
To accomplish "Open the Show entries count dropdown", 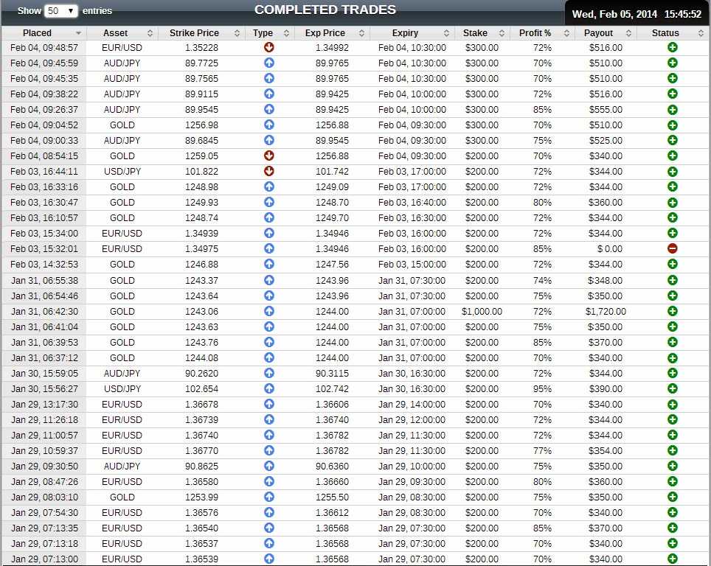I will pyautogui.click(x=61, y=11).
